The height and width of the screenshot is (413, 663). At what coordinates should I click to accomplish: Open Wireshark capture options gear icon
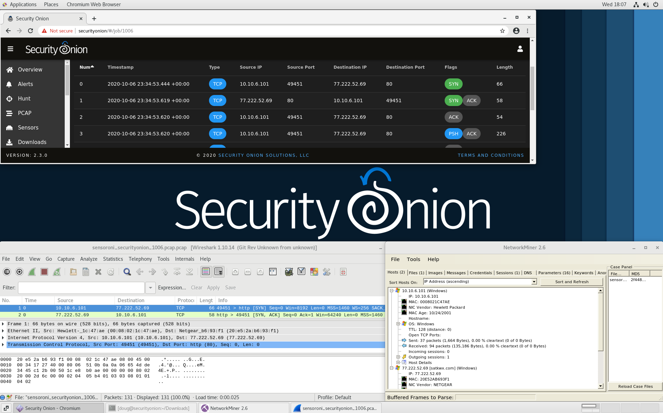click(x=19, y=272)
